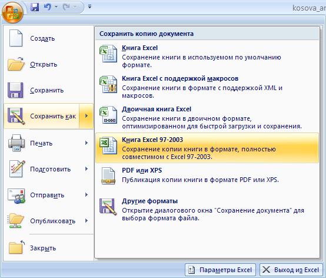Click the options sheet icon in Параметры Excel

coord(191,270)
